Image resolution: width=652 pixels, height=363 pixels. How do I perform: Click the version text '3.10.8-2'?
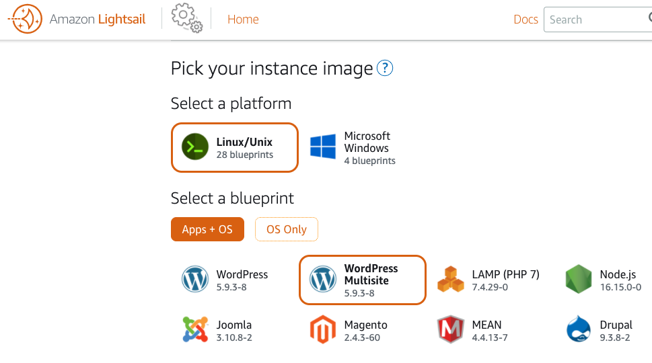pos(234,337)
